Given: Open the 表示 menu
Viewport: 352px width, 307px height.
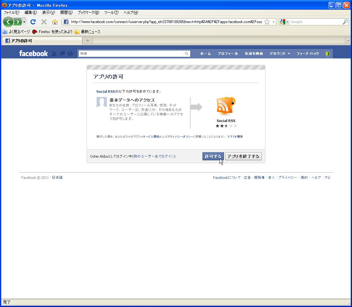Looking at the screenshot, I should pos(48,12).
